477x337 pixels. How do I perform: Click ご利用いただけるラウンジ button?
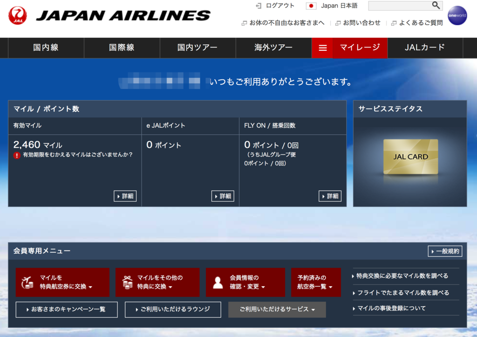[173, 309]
